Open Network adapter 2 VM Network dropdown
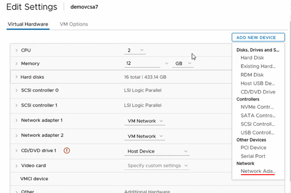 click(144, 136)
